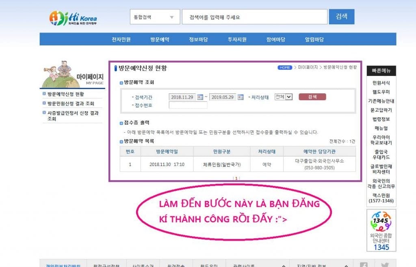Open the 정보마당 menu

(198, 39)
